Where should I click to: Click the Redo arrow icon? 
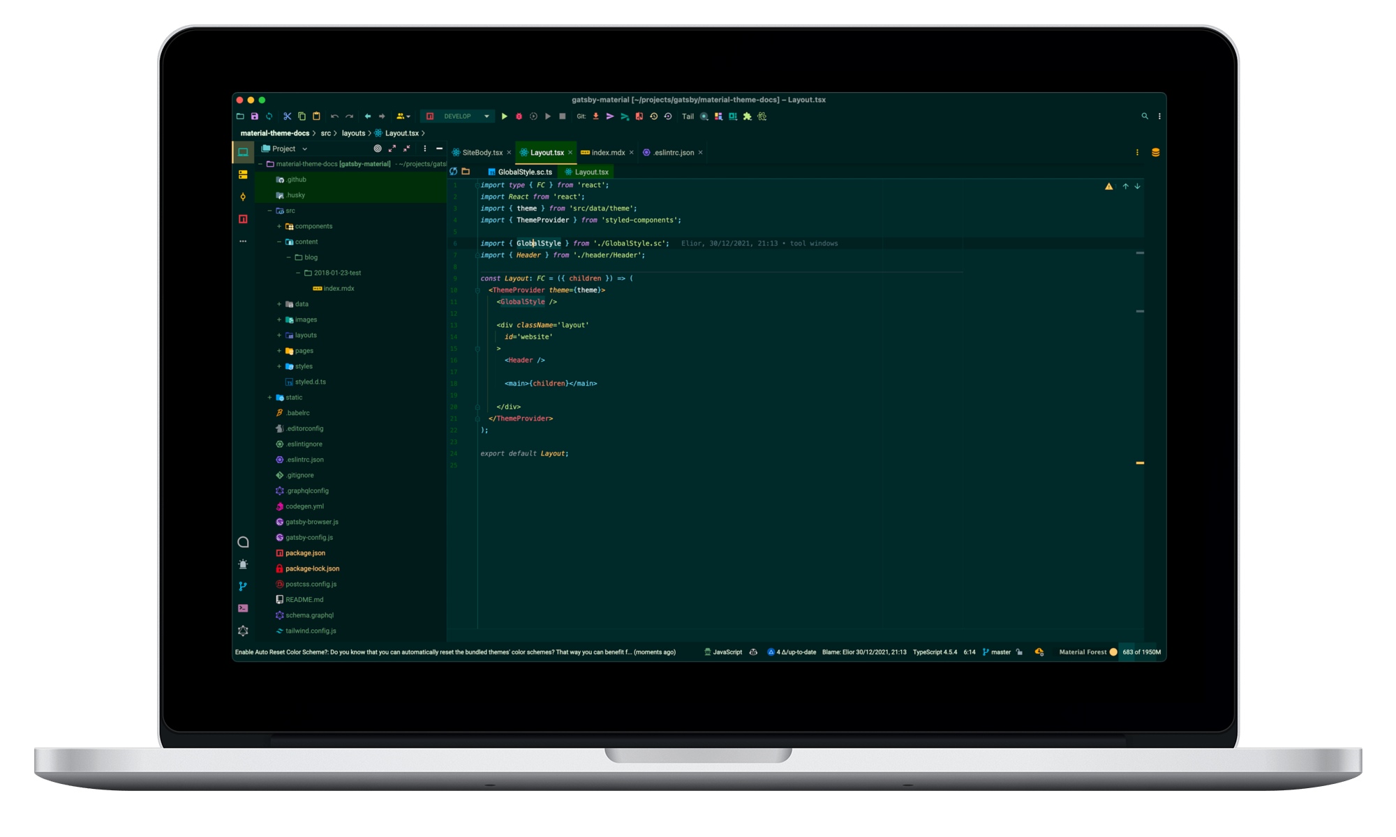pyautogui.click(x=349, y=116)
